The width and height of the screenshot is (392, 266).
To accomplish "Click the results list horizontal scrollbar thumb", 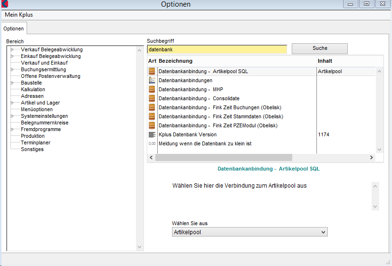I will 223,157.
